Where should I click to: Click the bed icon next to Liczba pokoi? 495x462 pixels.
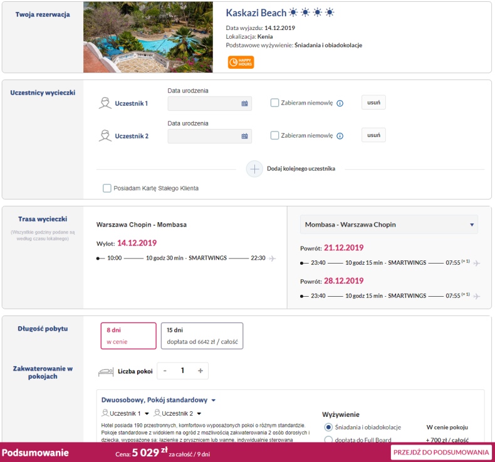click(106, 371)
